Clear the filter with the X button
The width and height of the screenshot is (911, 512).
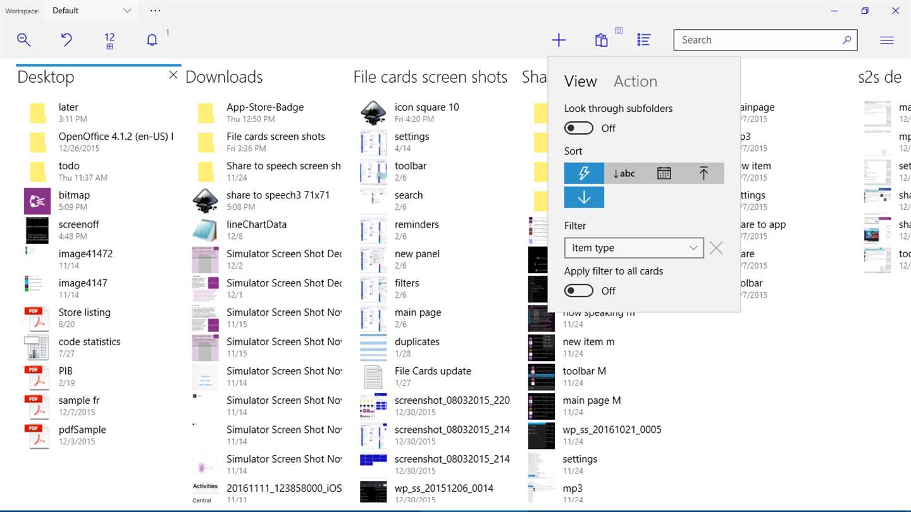pyautogui.click(x=716, y=248)
